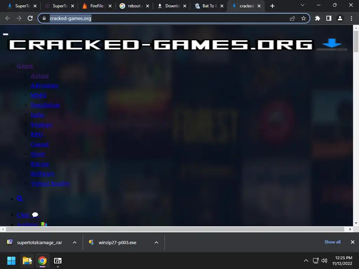359x269 pixels.
Task: Switch to the Bat To E tab
Action: [x=209, y=6]
